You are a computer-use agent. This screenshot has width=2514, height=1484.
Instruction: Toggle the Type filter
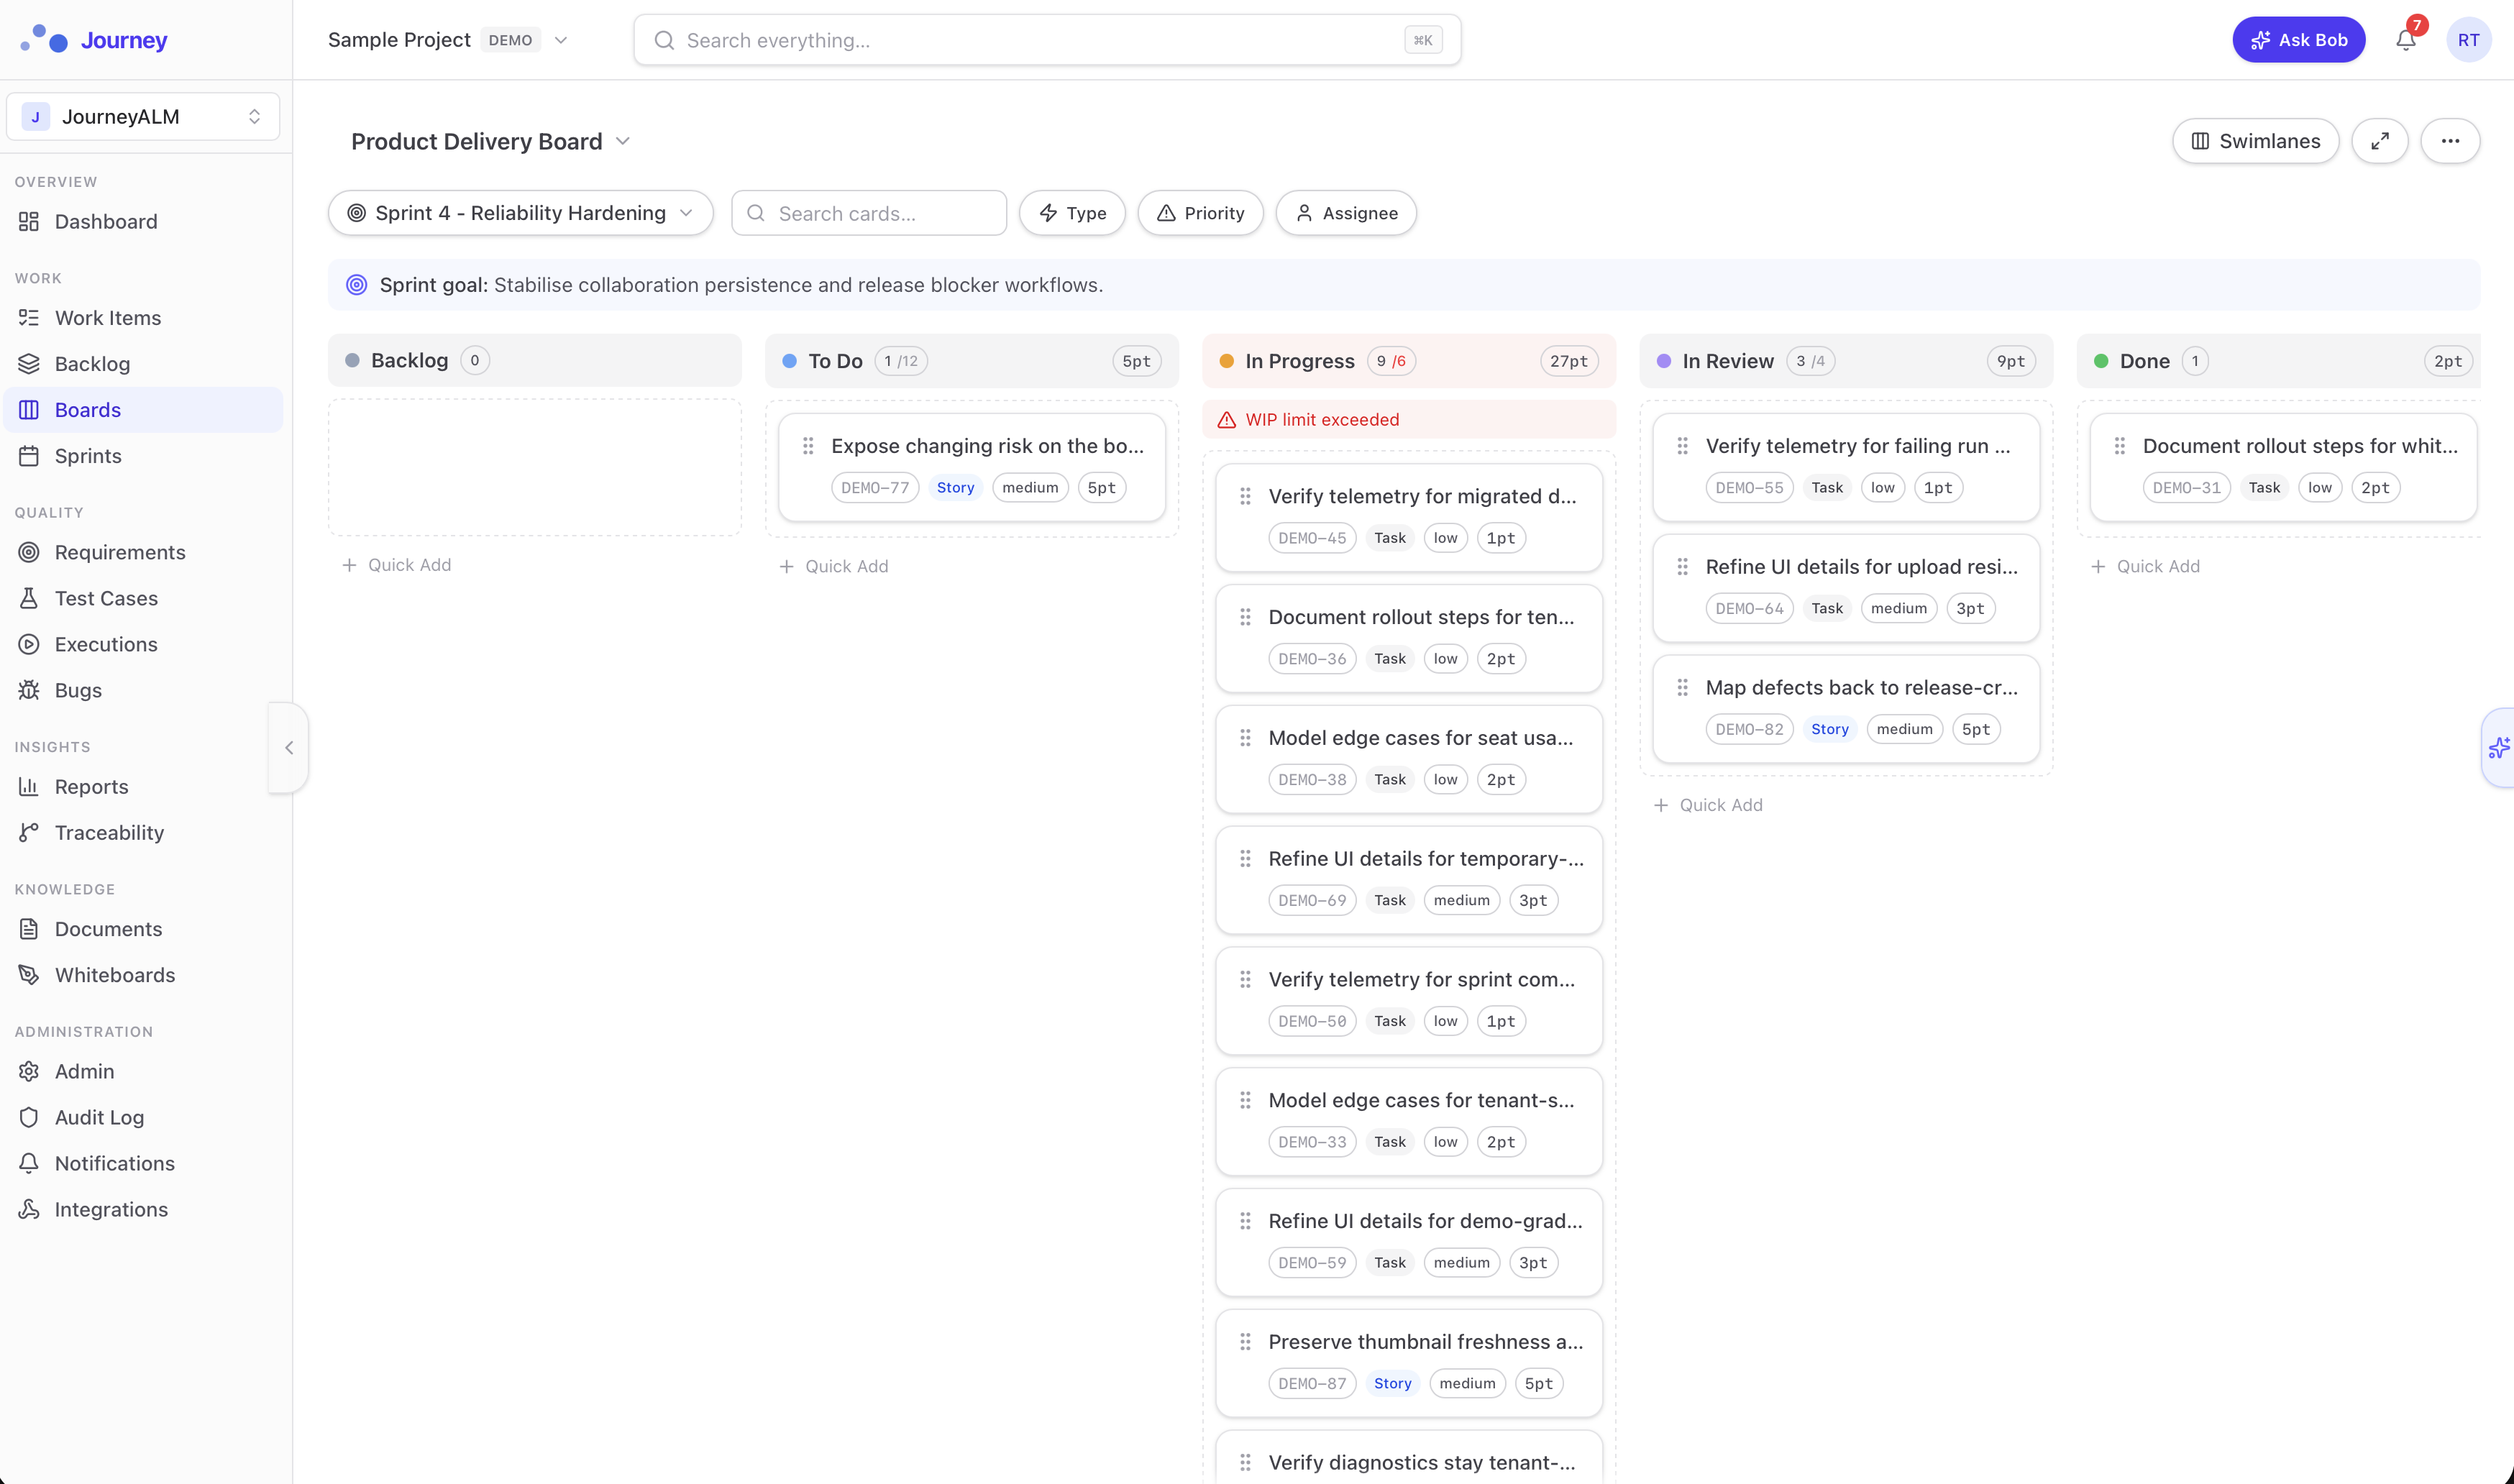[1072, 212]
